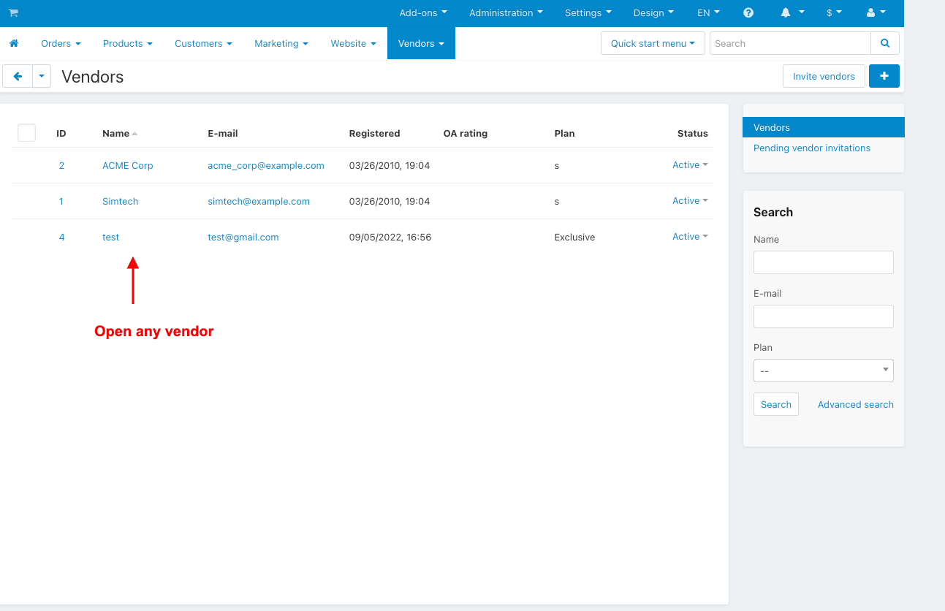This screenshot has width=945, height=611.
Task: Open ACME Corp Active status dropdown
Action: (x=689, y=165)
